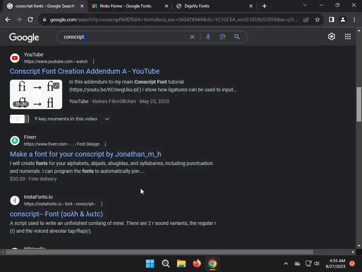The width and height of the screenshot is (362, 272).
Task: Click the cloud sync icon in the tray
Action: (x=297, y=263)
